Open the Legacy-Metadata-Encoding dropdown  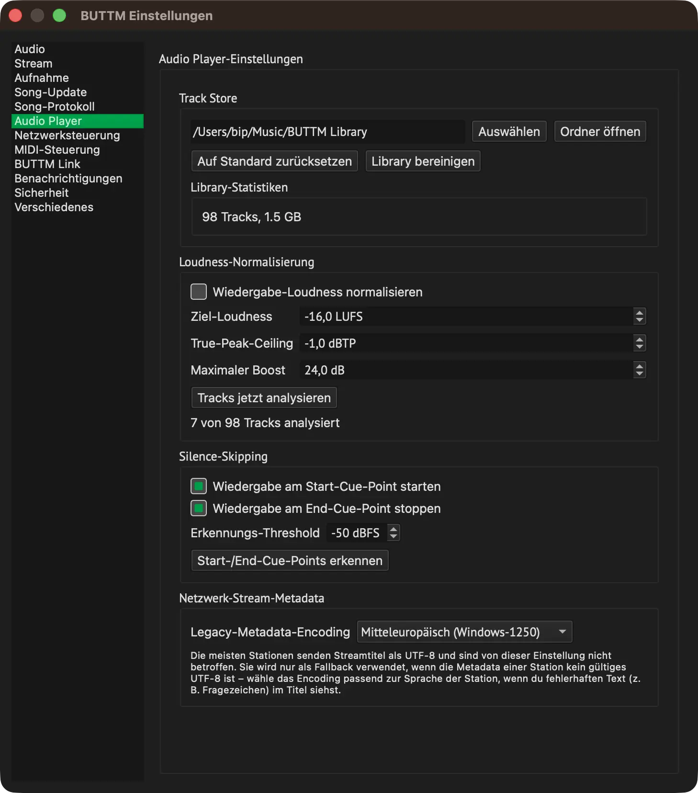tap(464, 632)
